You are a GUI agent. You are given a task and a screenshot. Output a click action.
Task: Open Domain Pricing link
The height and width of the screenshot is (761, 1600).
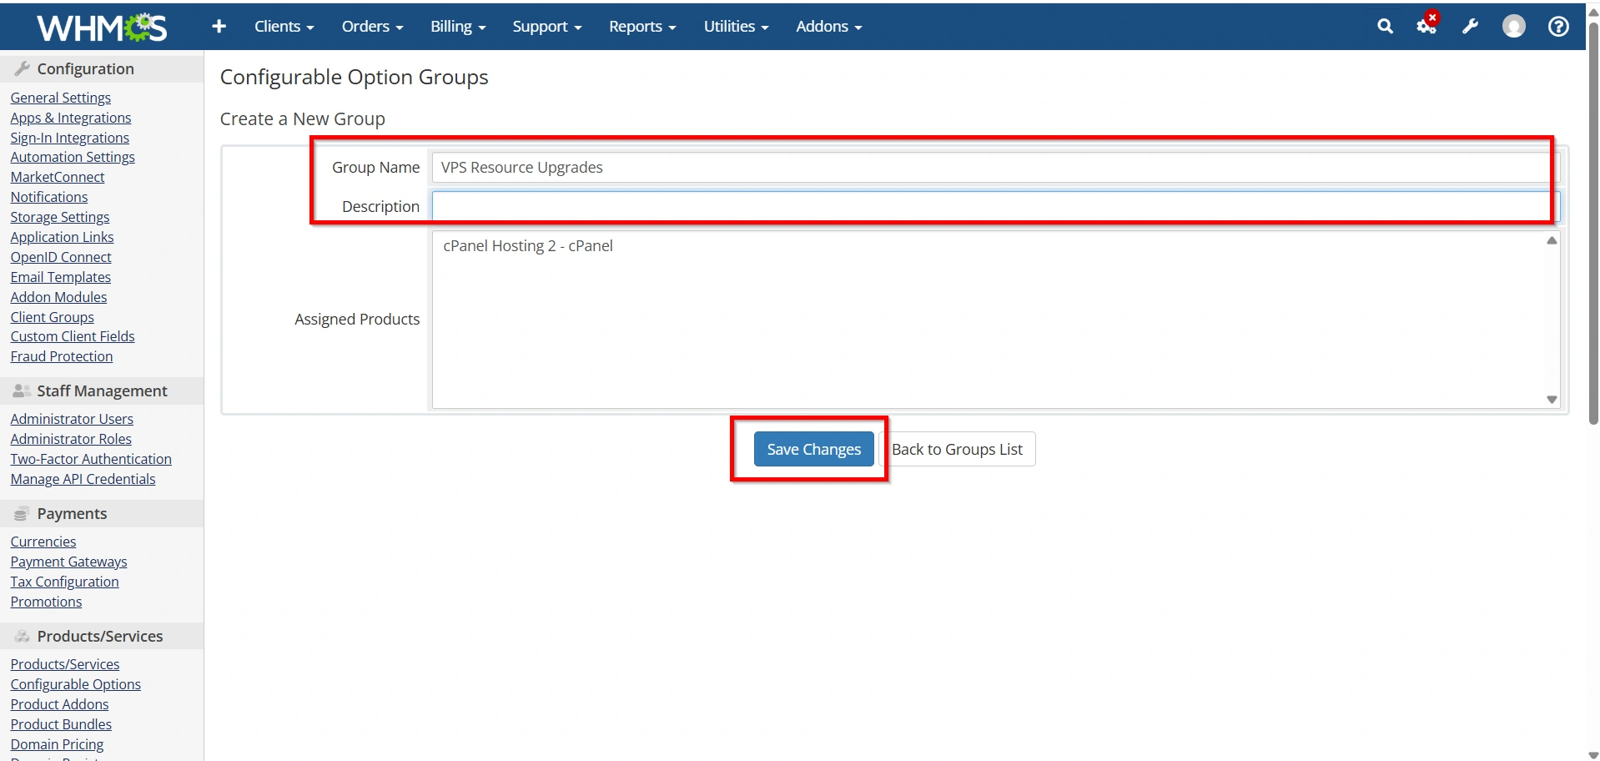[x=57, y=744]
